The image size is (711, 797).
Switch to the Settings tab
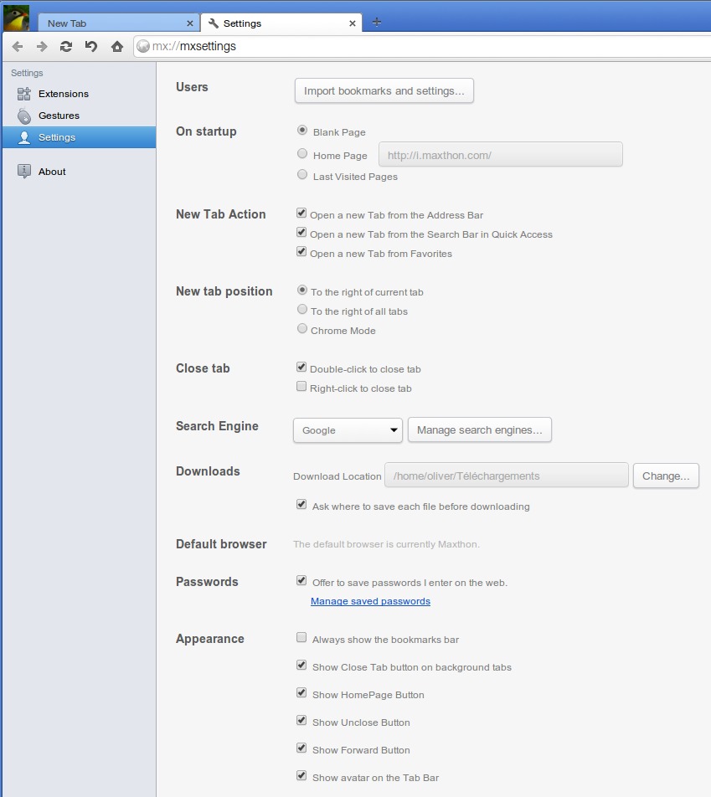point(281,23)
